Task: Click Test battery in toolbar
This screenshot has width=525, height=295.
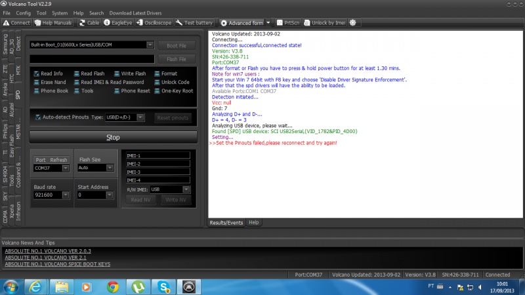Action: pyautogui.click(x=194, y=23)
